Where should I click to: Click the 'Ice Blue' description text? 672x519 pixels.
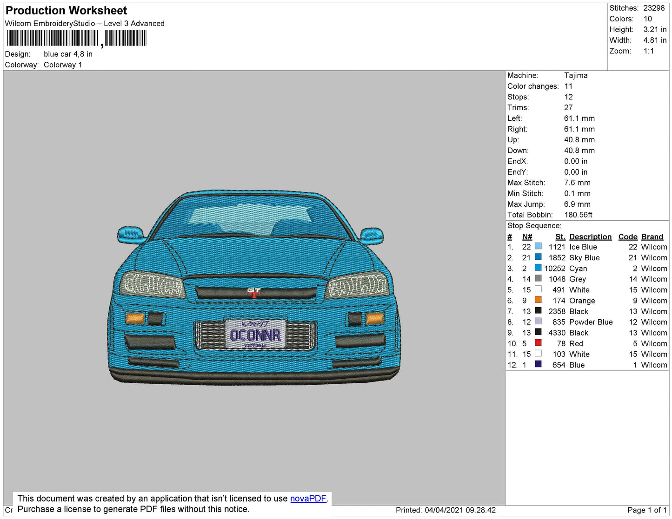[x=583, y=247]
